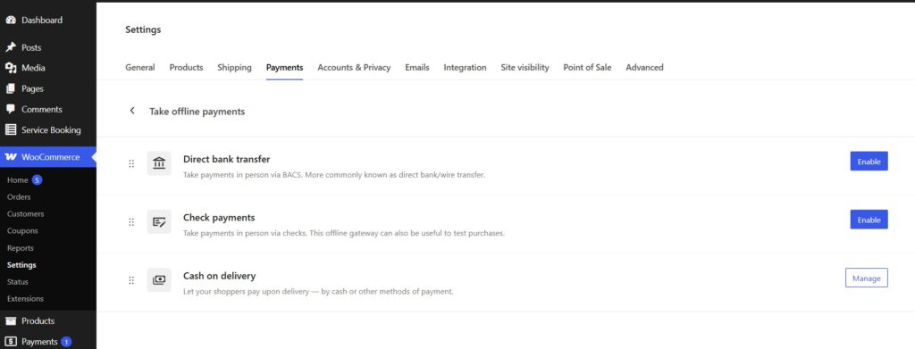The height and width of the screenshot is (349, 915).
Task: Click the Settings page heading
Action: click(143, 29)
